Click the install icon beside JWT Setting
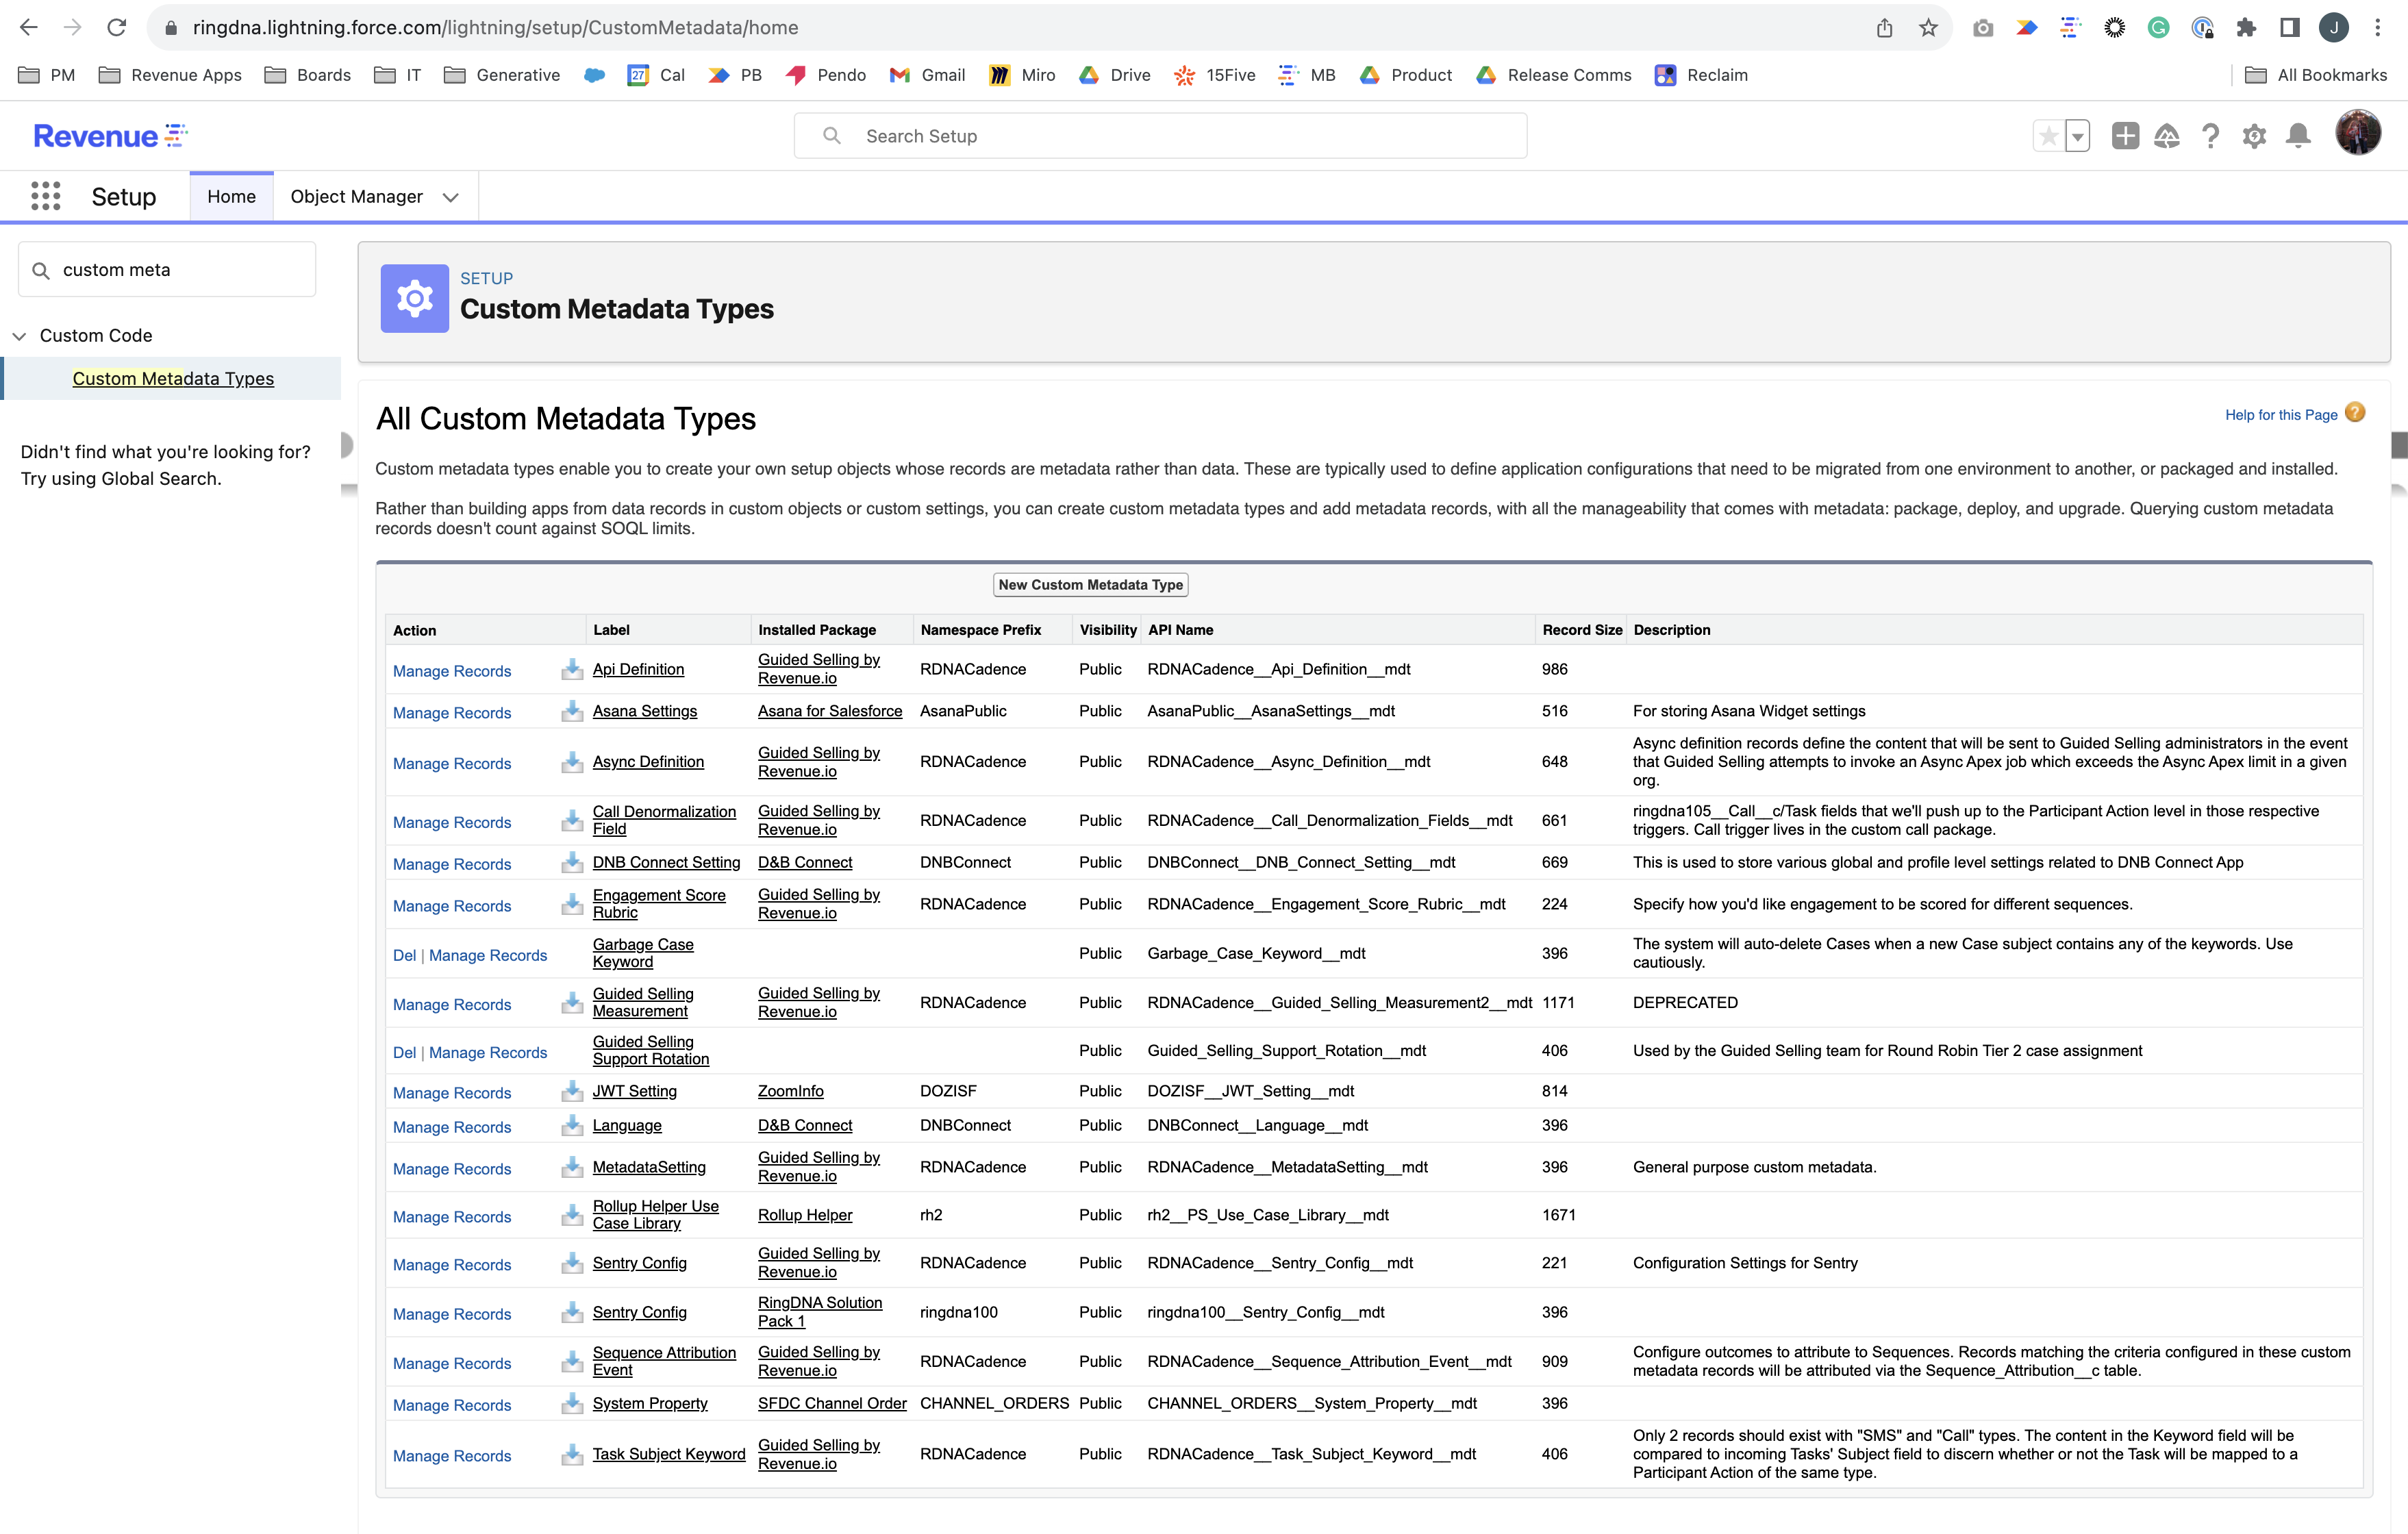This screenshot has height=1534, width=2408. coord(572,1091)
